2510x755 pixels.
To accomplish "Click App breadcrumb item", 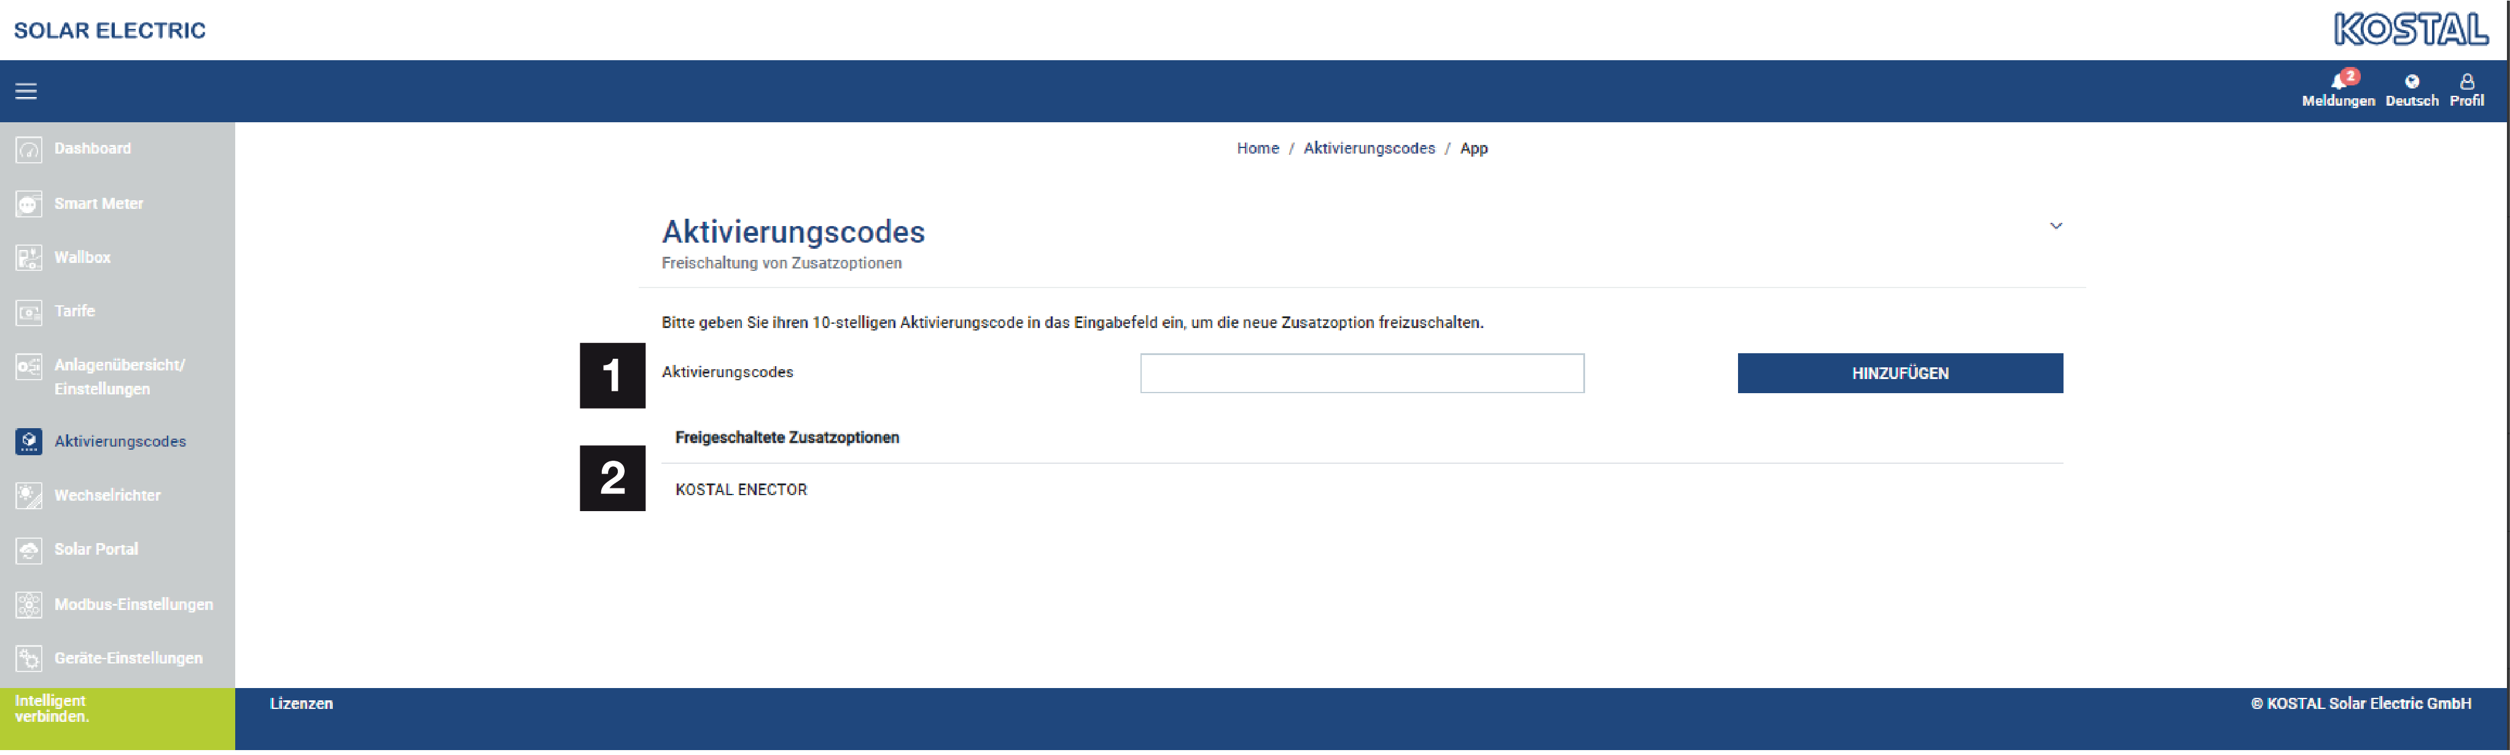I will [1473, 149].
